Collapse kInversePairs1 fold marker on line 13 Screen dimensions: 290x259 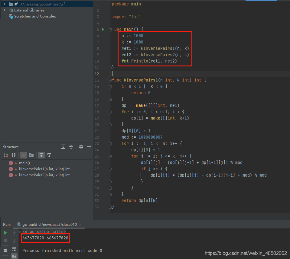tap(110, 80)
